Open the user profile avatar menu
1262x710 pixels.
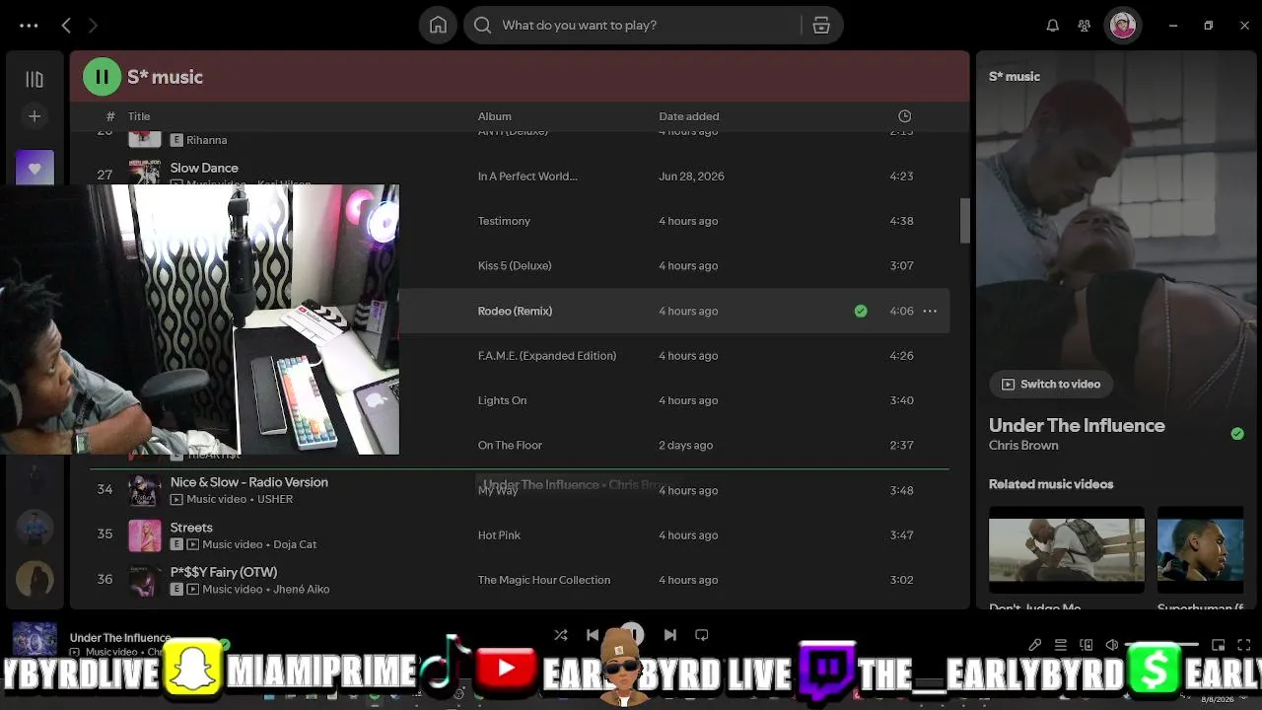point(1122,26)
